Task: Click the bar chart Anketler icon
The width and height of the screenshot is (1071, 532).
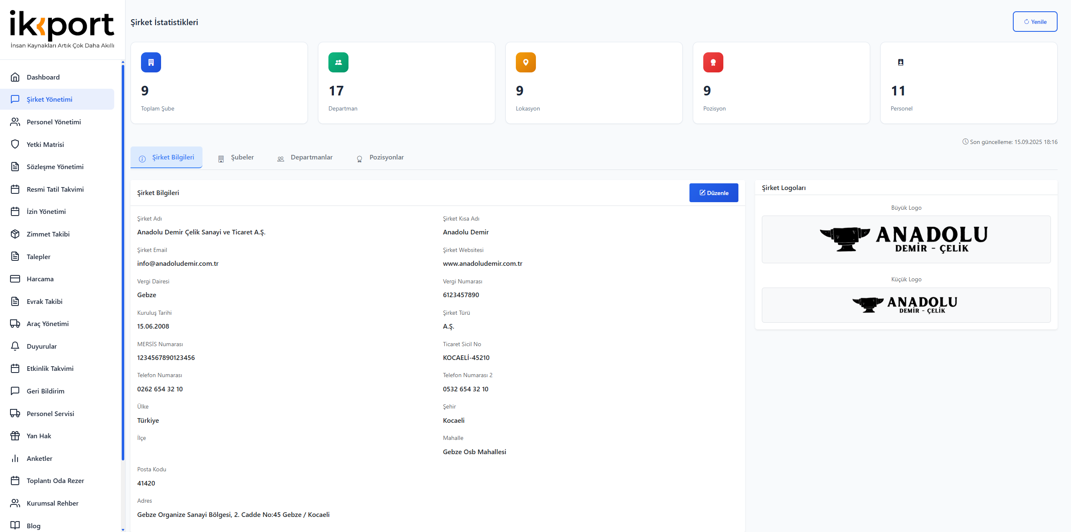Action: click(x=15, y=458)
